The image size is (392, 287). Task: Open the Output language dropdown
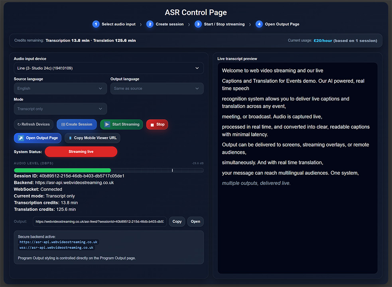click(157, 88)
